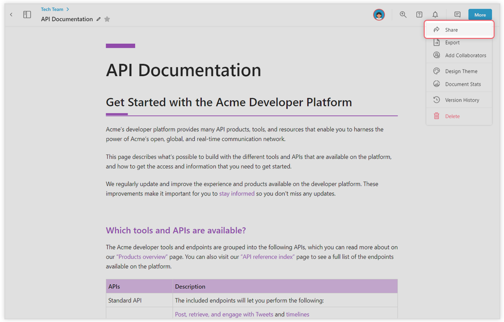
Task: Expand the breadcrumb chevron after Tech Team
Action: point(68,9)
